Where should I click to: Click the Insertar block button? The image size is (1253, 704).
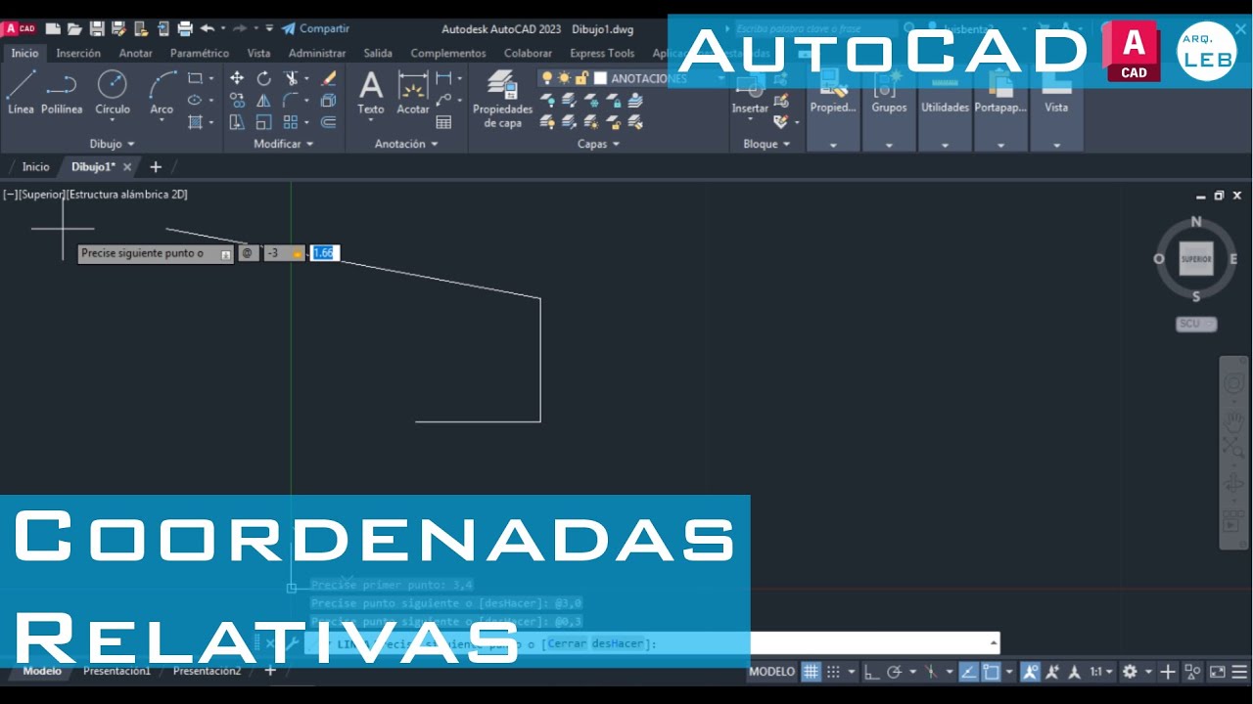coord(750,96)
